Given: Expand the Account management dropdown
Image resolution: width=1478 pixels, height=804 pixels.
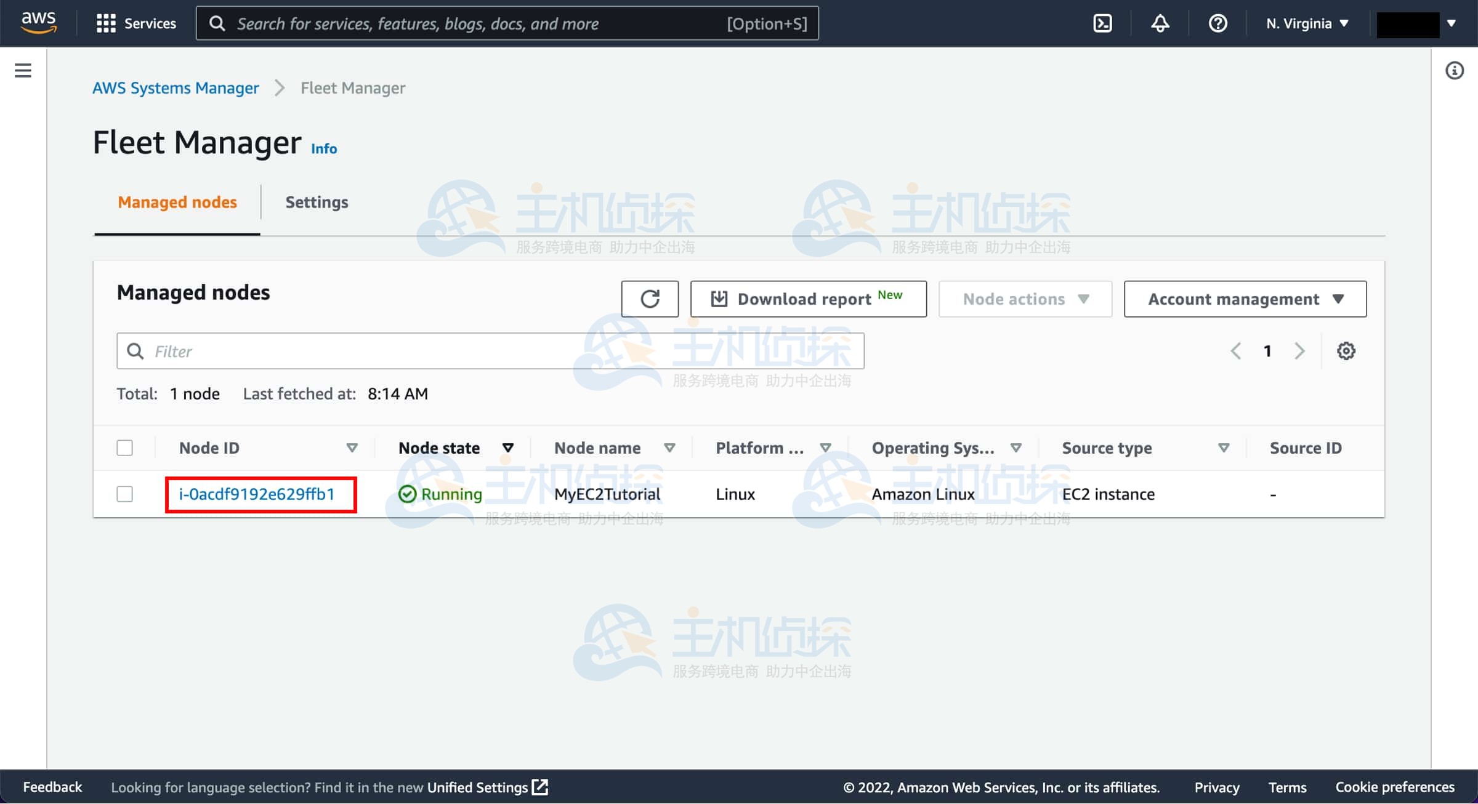Looking at the screenshot, I should tap(1245, 299).
